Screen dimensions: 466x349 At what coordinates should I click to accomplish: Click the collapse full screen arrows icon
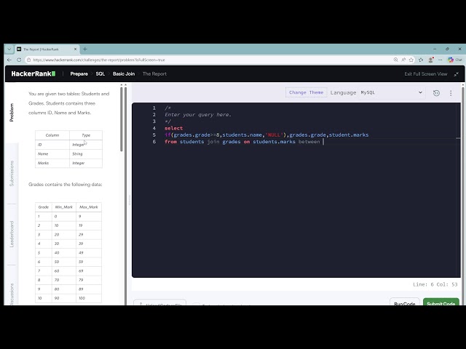[x=457, y=74]
